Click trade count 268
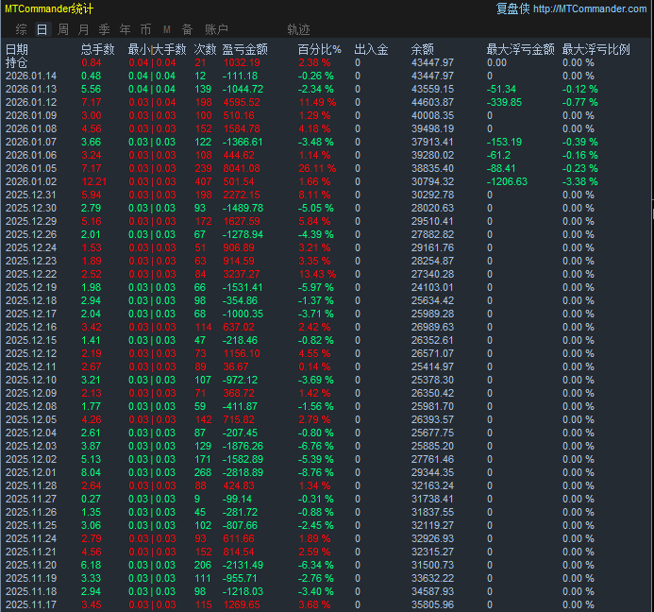The width and height of the screenshot is (654, 612). point(203,472)
